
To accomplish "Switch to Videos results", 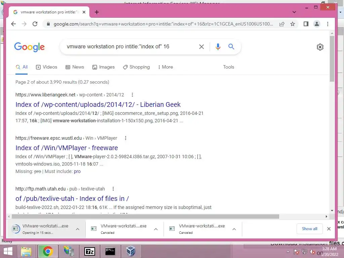I will coord(46,67).
